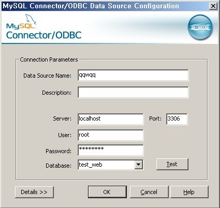Click the dialog title bar text
The width and height of the screenshot is (220, 208).
click(x=91, y=6)
